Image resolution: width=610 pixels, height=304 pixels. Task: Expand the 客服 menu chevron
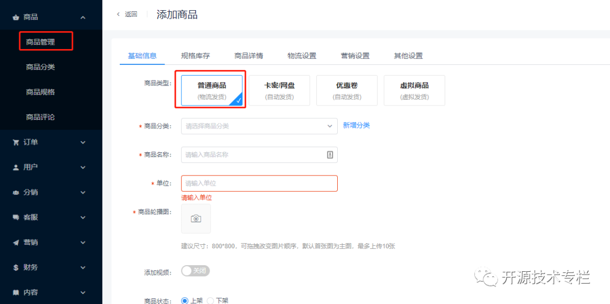point(82,217)
